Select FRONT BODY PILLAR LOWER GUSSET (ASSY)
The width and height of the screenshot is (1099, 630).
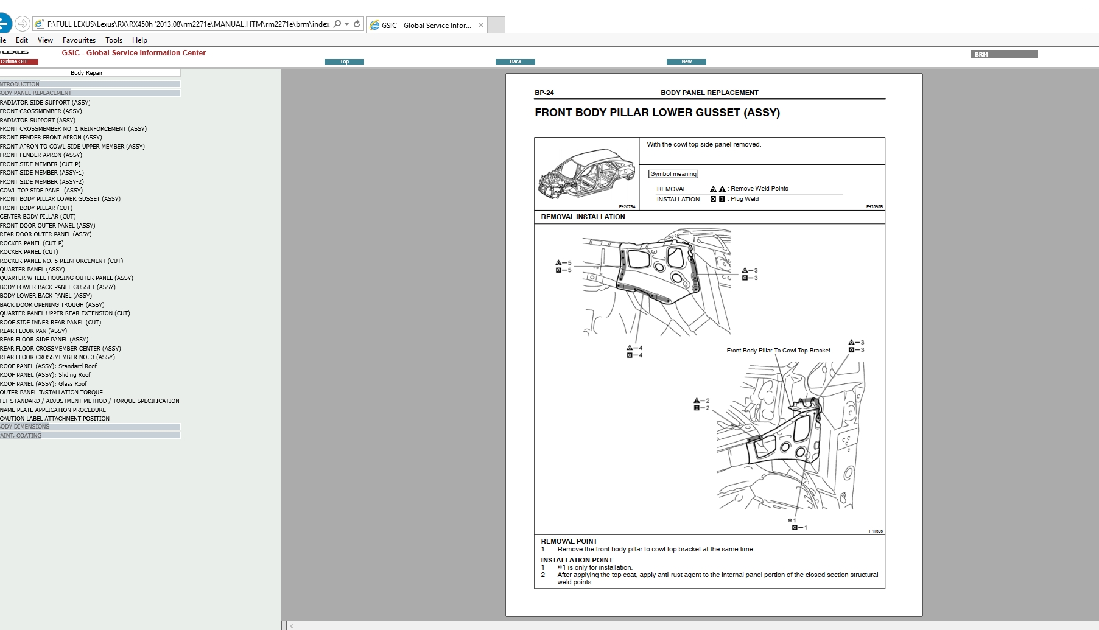[60, 199]
